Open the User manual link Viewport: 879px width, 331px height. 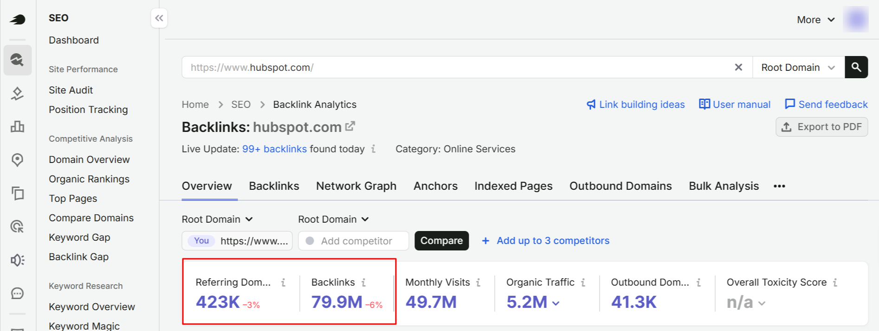[x=735, y=105]
